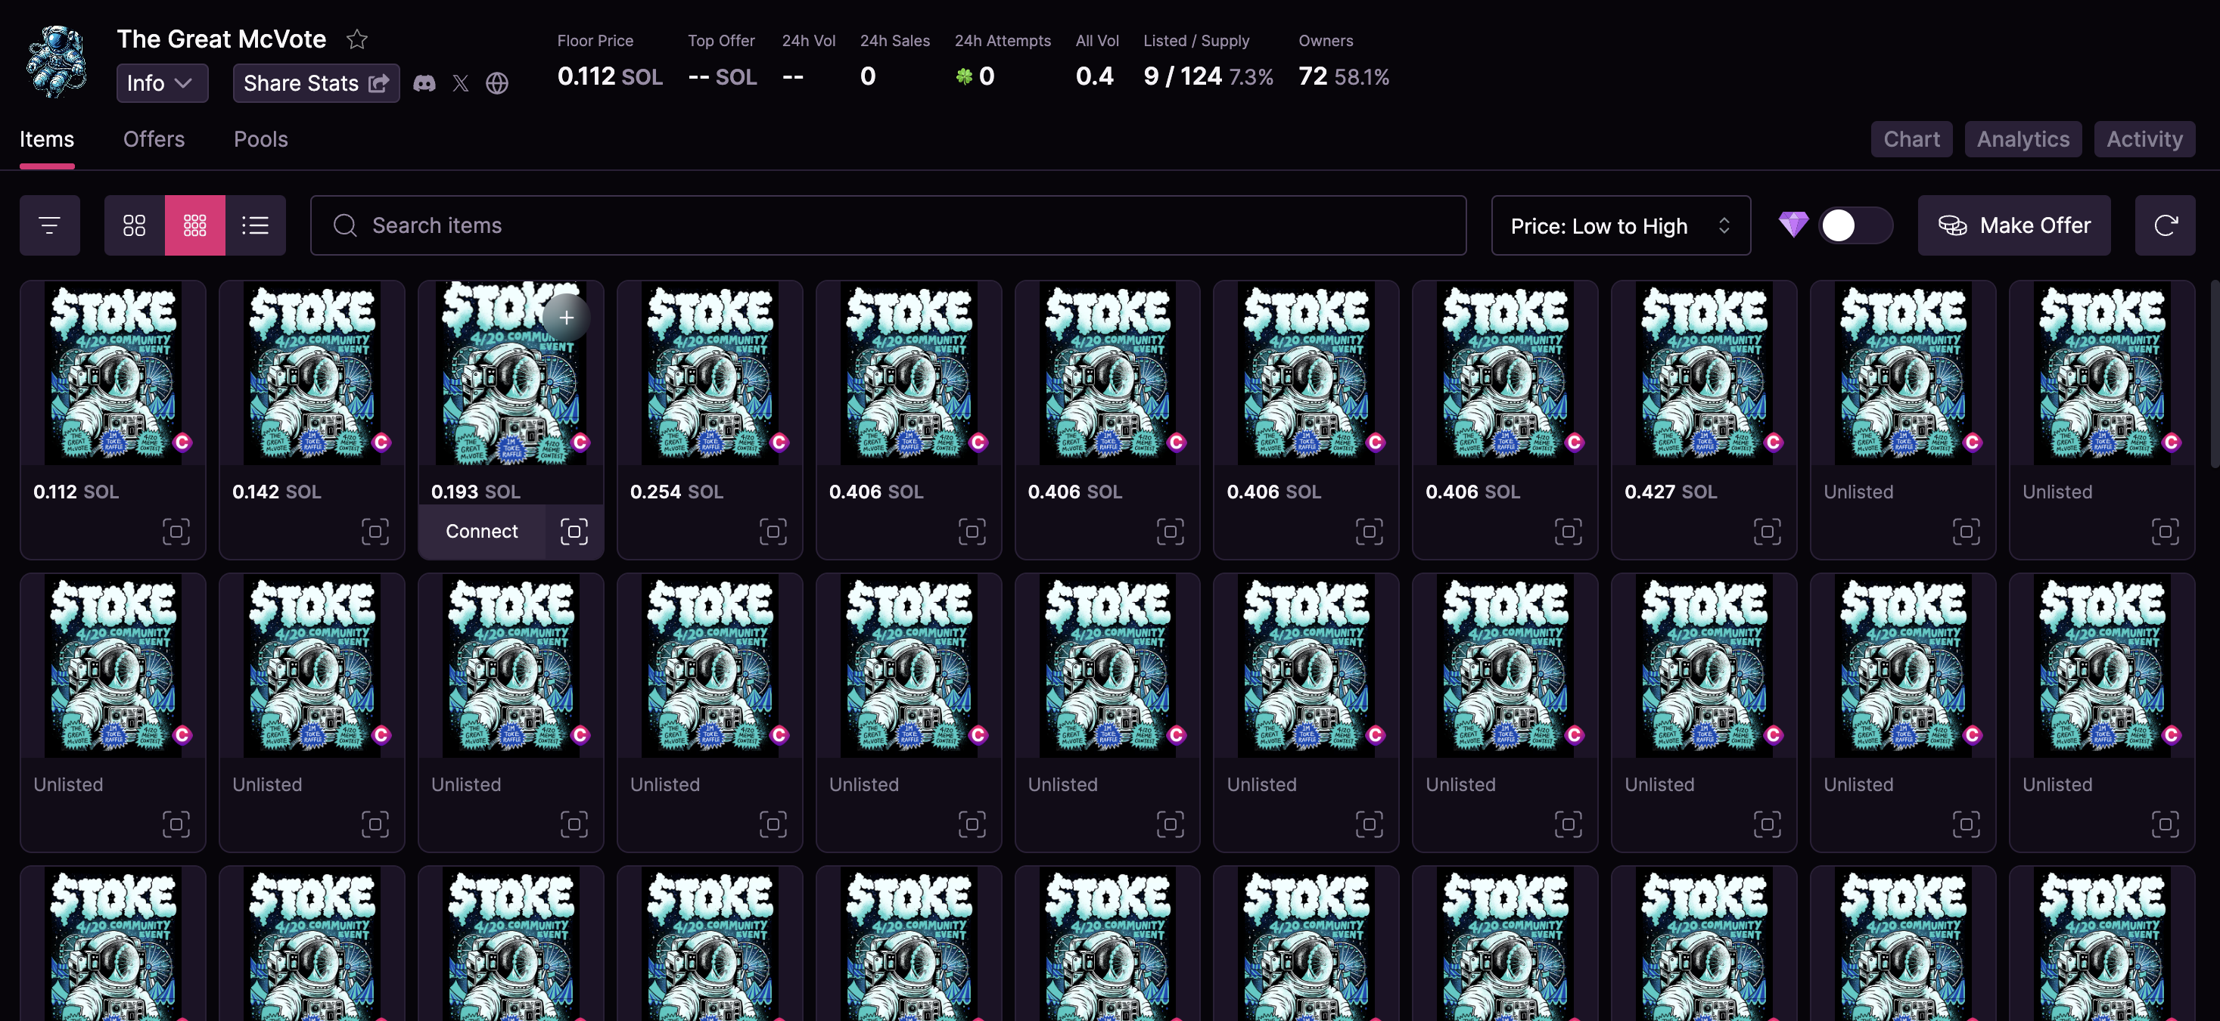
Task: Open quick view for the 0.112 SOL item
Action: 176,532
